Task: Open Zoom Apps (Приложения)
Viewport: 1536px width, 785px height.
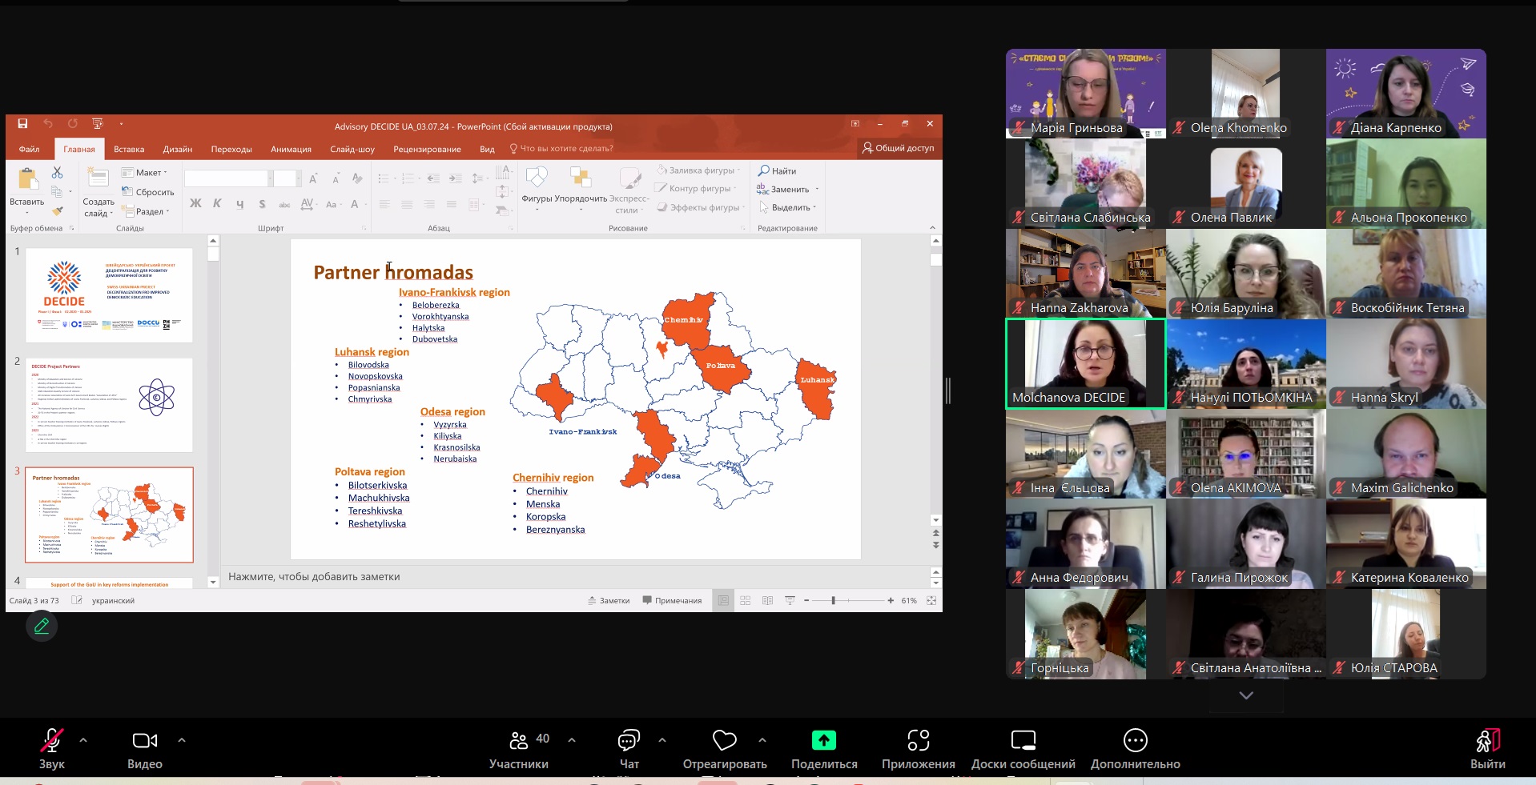Action: pyautogui.click(x=919, y=750)
